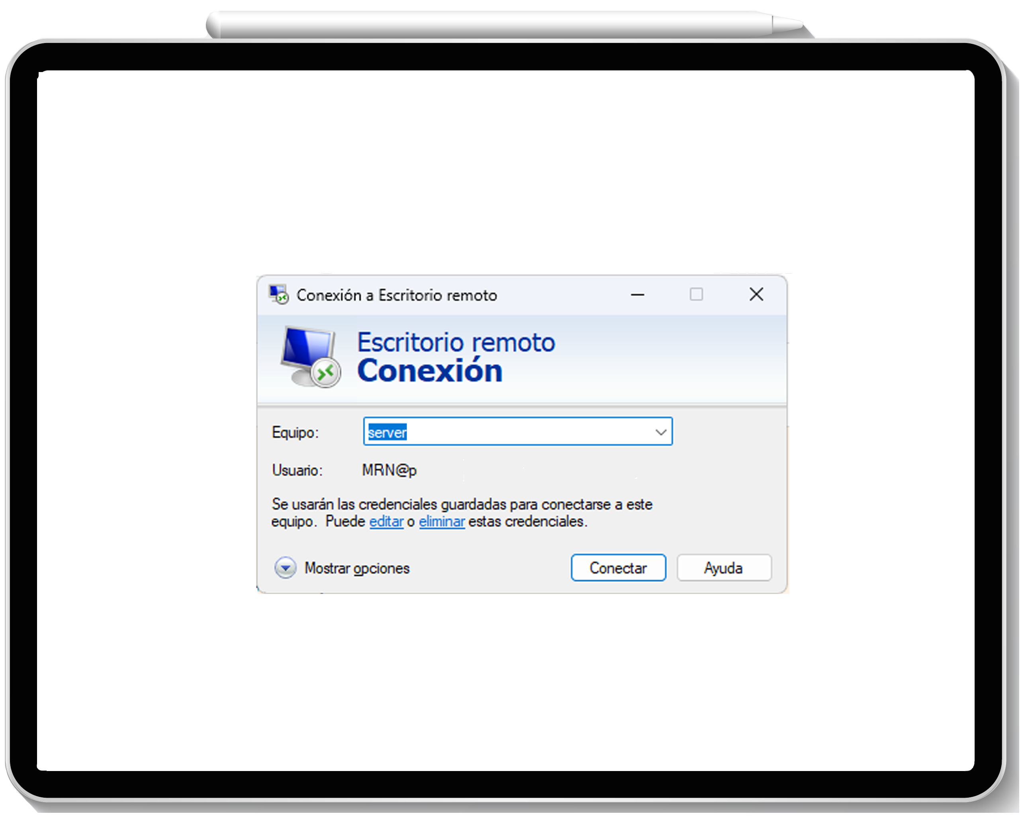
Task: Open the Equipo dropdown chevron
Action: tap(660, 432)
